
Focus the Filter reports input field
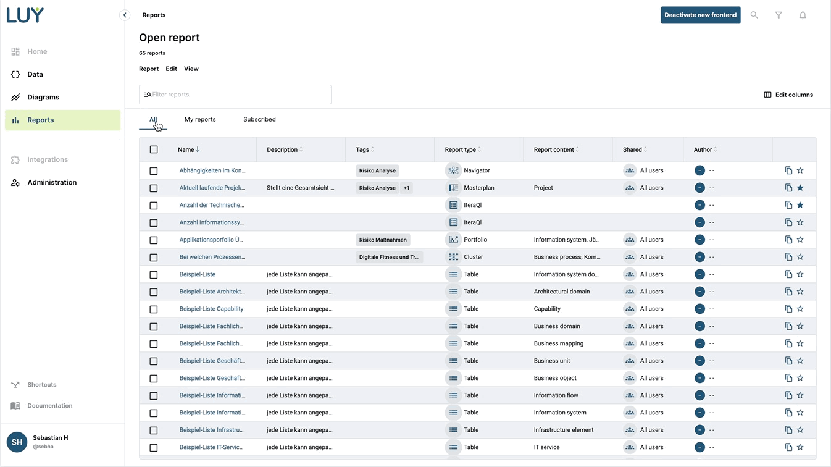238,95
